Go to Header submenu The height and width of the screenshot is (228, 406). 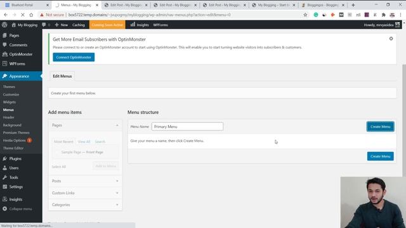point(8,117)
